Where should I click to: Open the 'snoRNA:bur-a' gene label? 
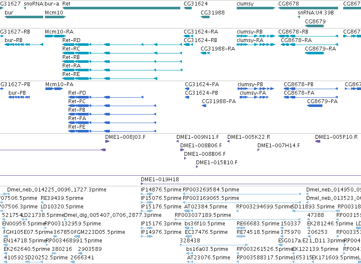tap(41, 4)
